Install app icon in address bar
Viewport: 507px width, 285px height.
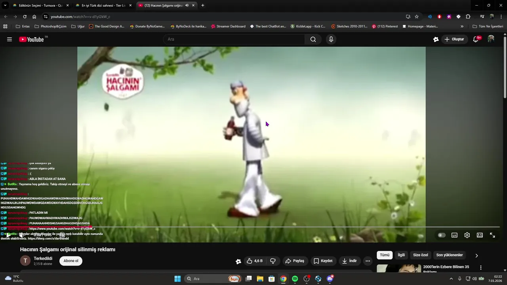click(408, 17)
